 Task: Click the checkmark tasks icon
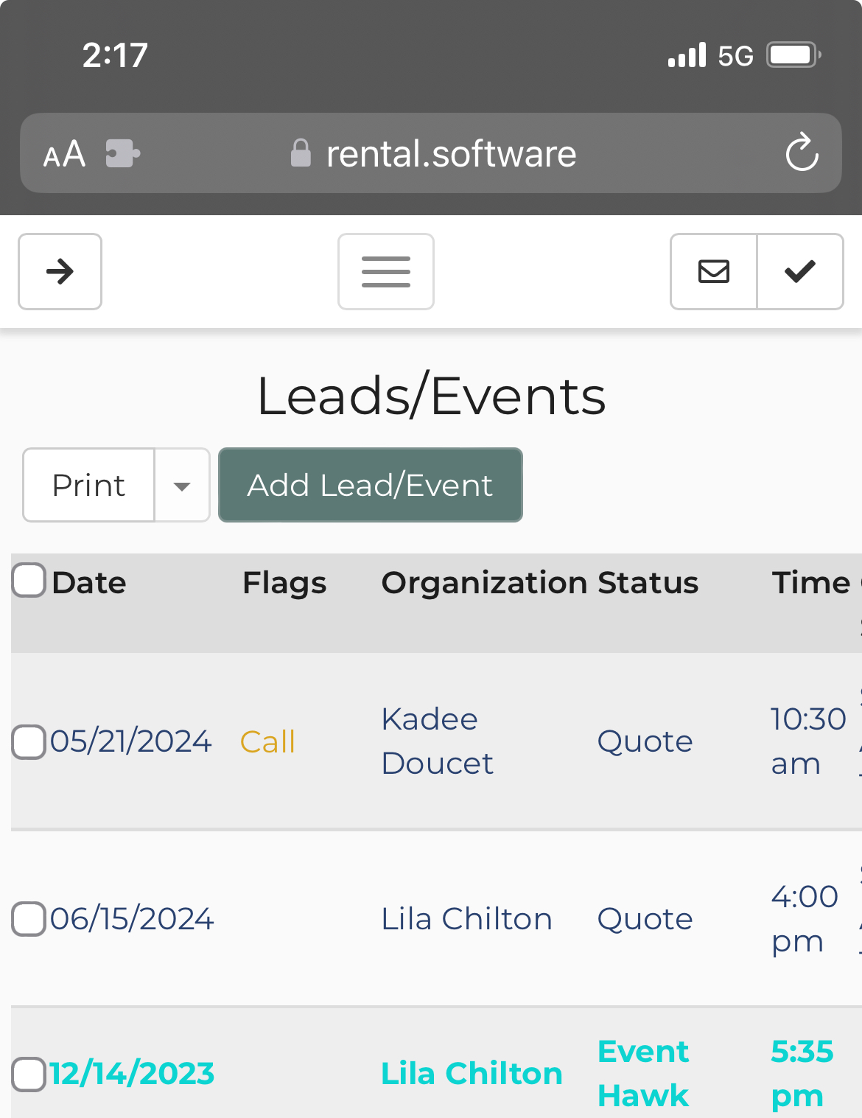(800, 272)
